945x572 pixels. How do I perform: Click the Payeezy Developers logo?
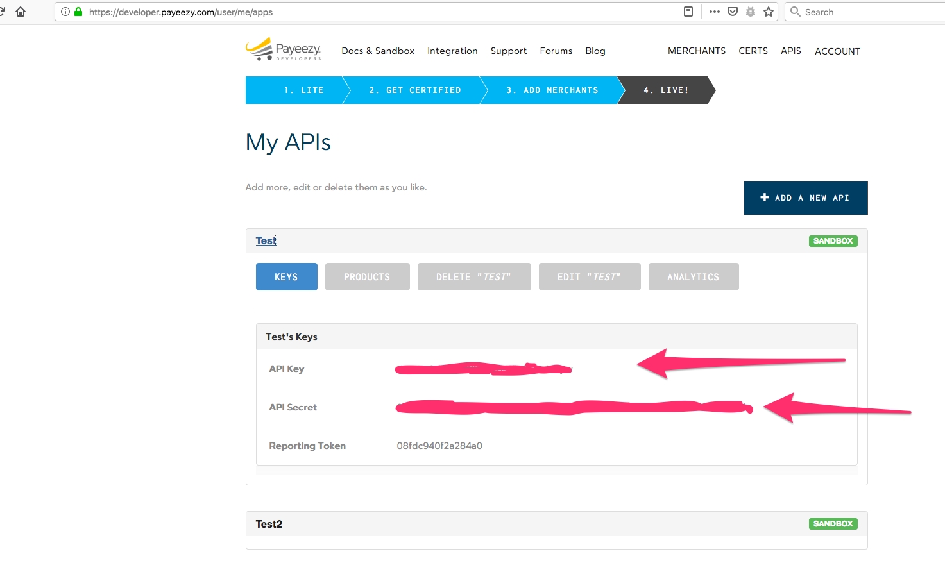pyautogui.click(x=283, y=49)
